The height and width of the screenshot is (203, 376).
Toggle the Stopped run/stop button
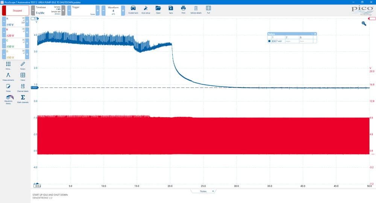point(15,10)
